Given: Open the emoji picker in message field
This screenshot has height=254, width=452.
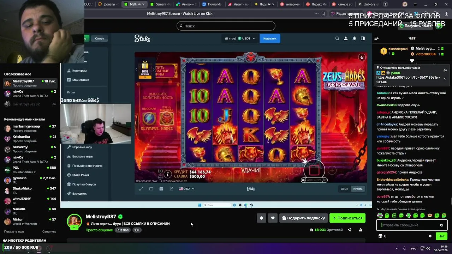Looking at the screenshot, I should 441,225.
